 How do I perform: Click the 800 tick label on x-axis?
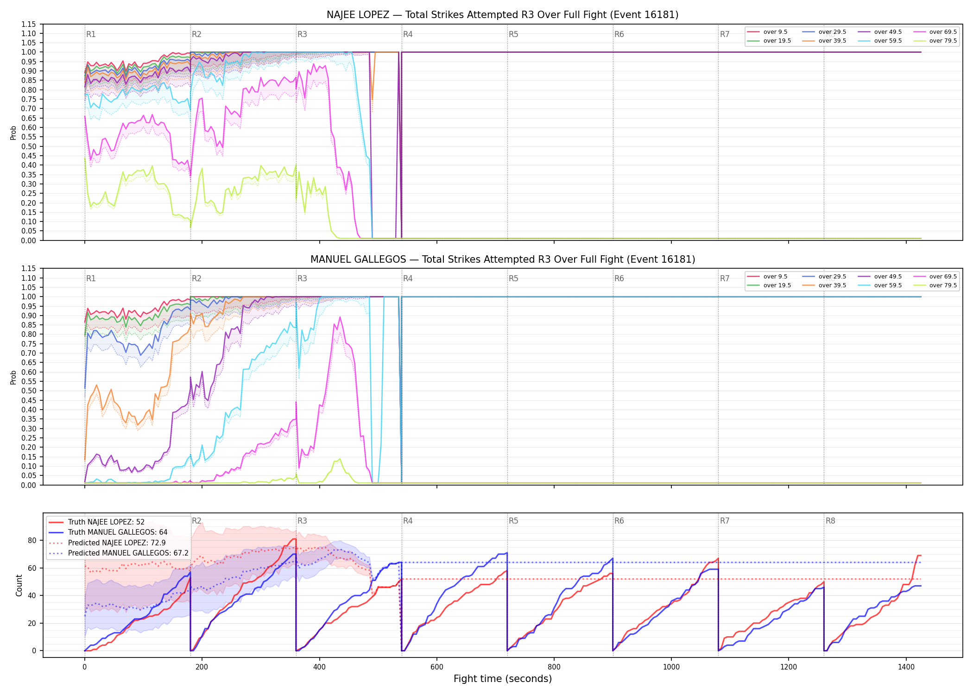554,667
